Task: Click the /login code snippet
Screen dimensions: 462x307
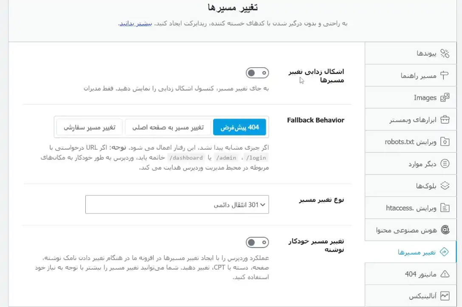Action: tap(256, 158)
